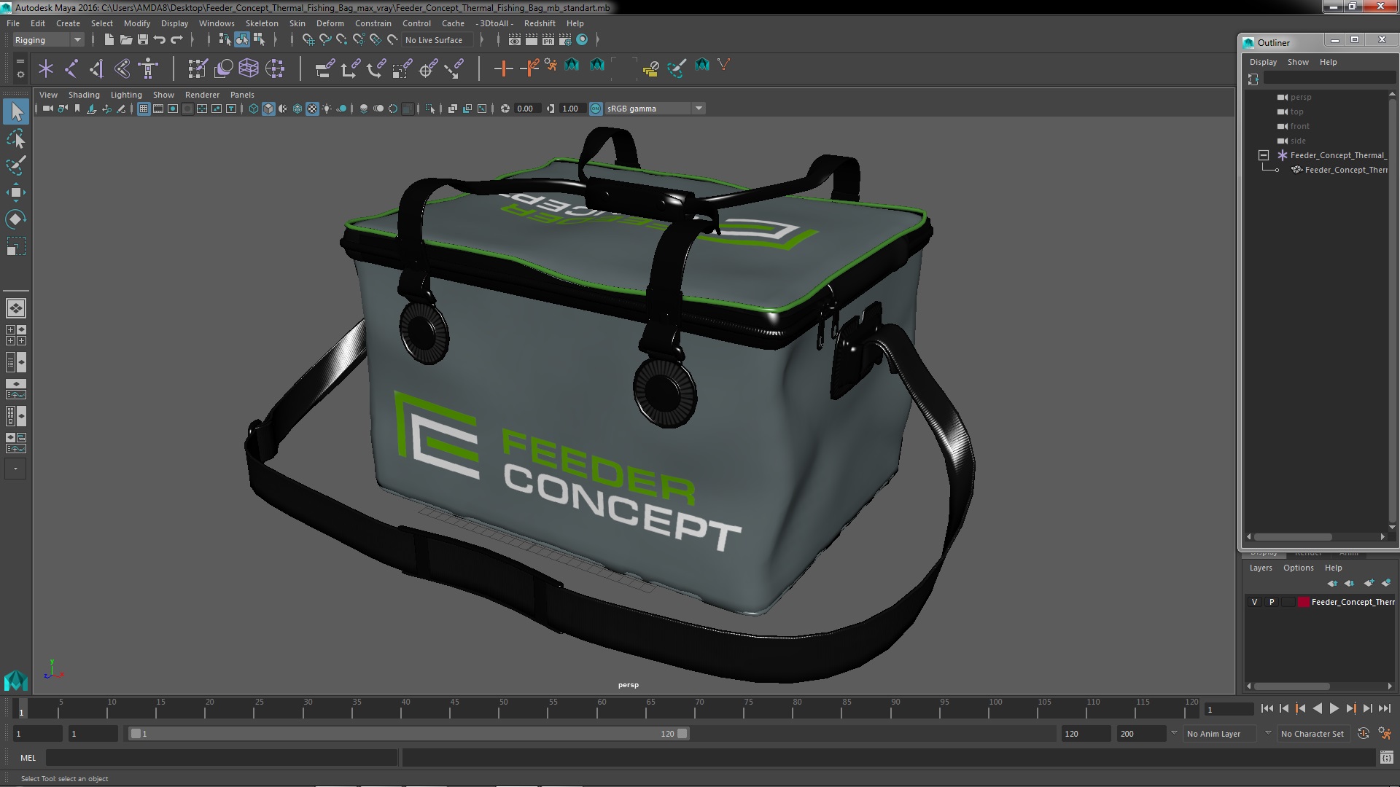Open the Deform menu
The width and height of the screenshot is (1400, 787).
point(330,23)
